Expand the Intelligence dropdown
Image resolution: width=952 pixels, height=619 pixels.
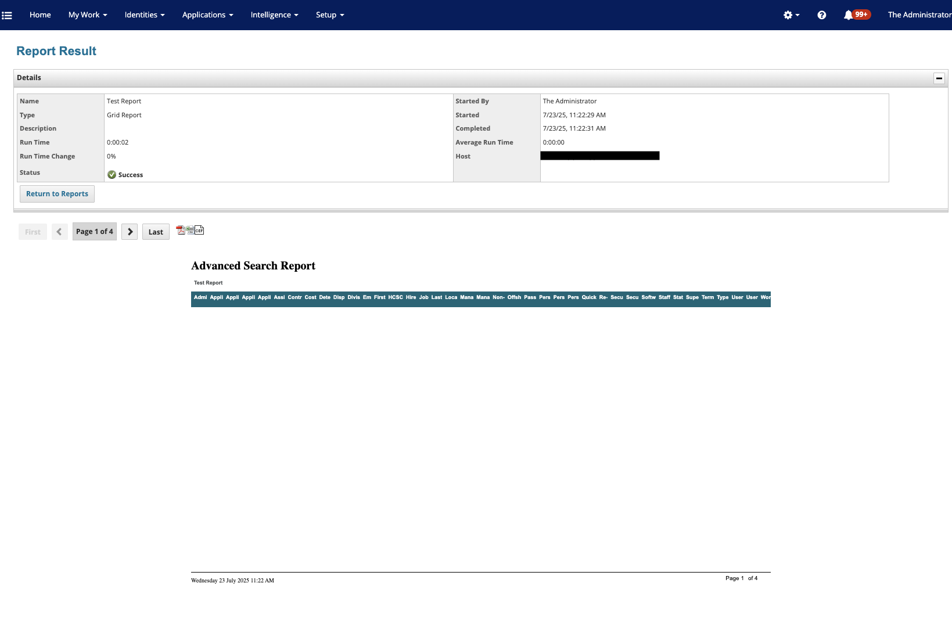(274, 15)
